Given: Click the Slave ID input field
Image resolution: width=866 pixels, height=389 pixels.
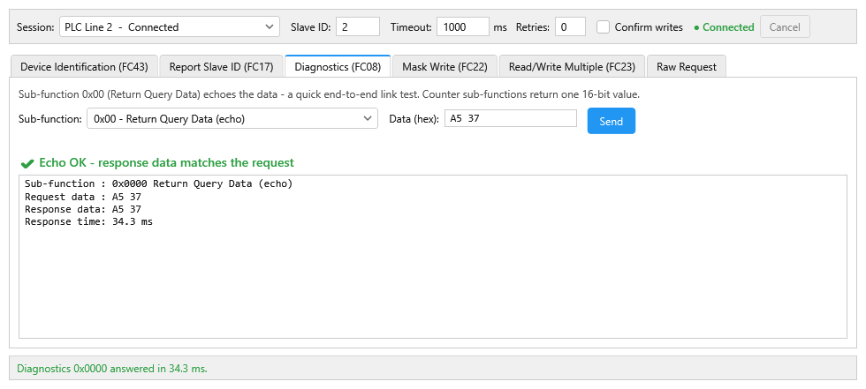Looking at the screenshot, I should [x=357, y=27].
